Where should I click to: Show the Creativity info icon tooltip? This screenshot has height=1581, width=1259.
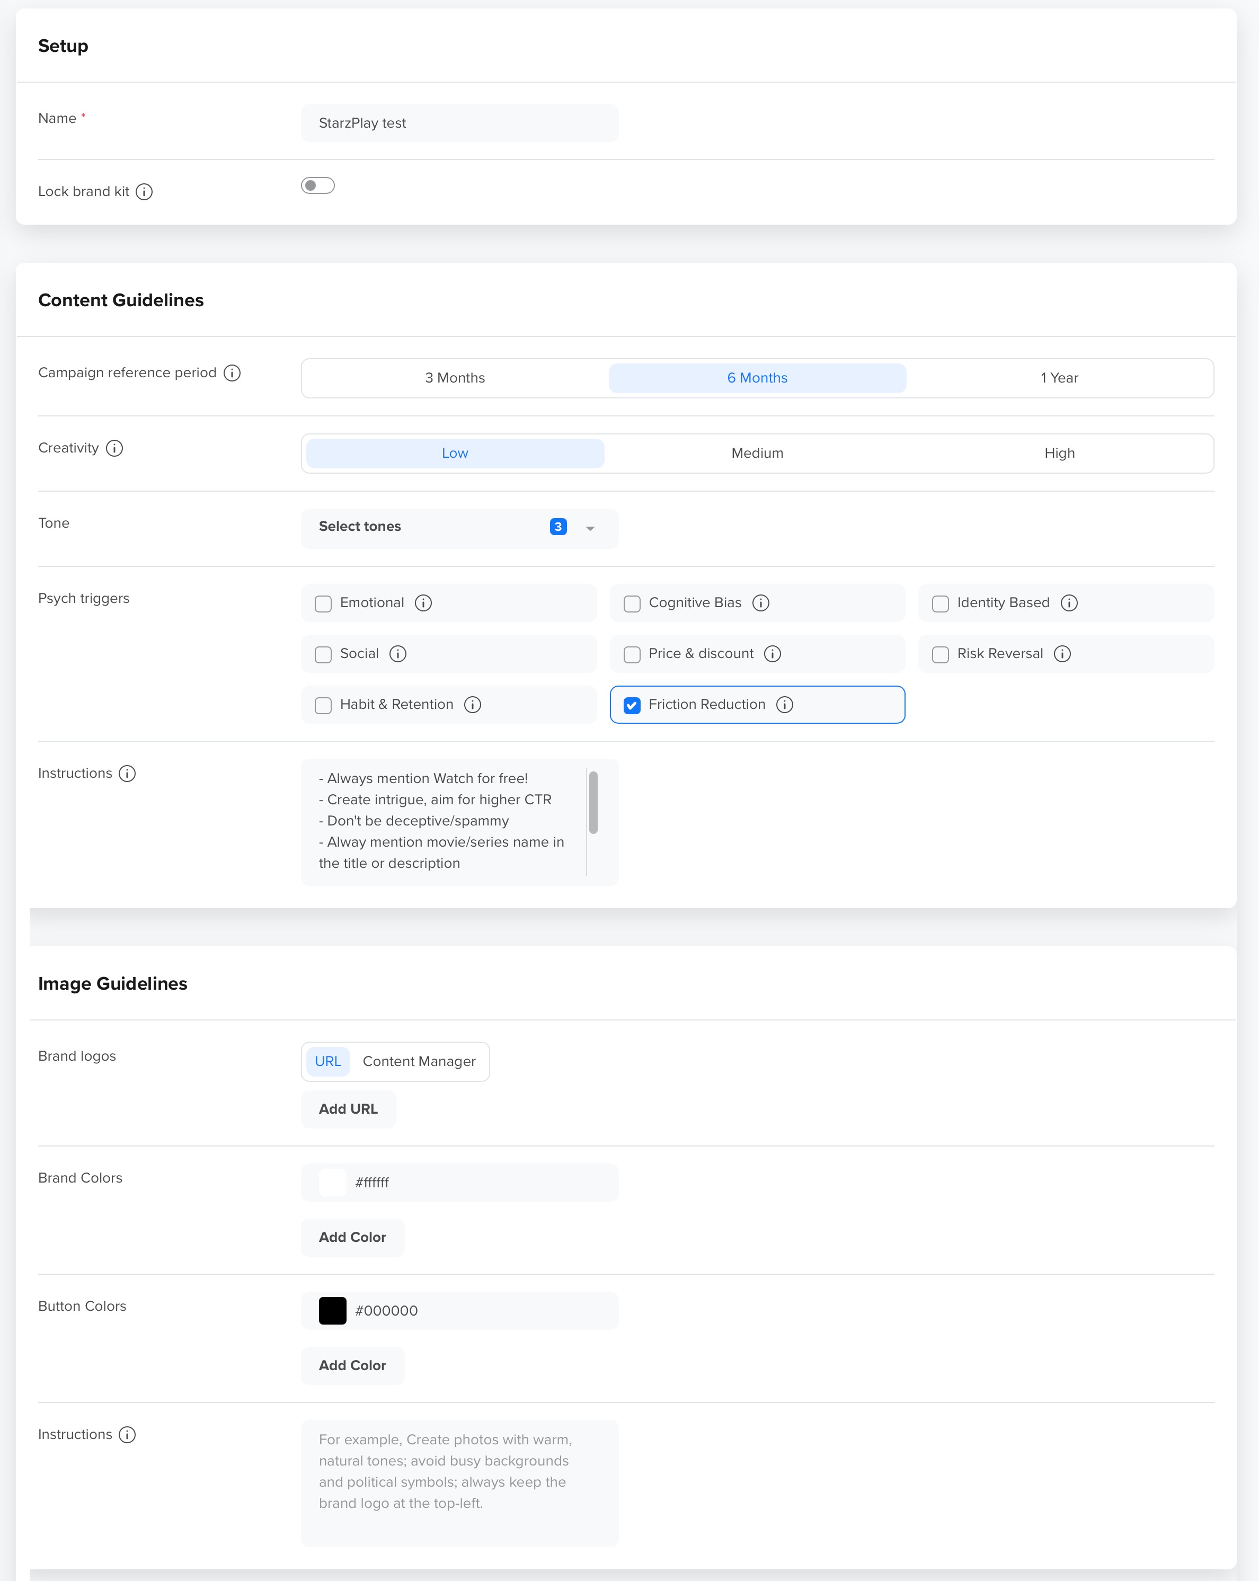pos(114,448)
